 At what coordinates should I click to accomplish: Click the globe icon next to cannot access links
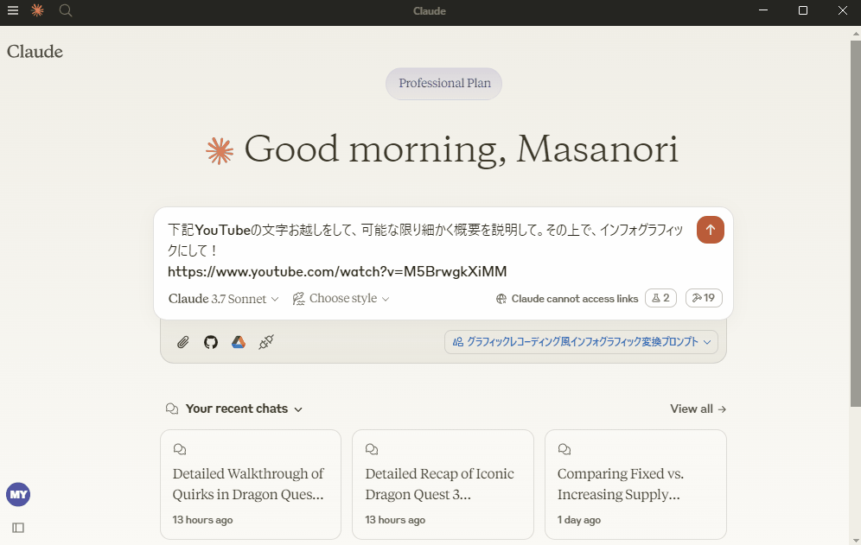501,299
